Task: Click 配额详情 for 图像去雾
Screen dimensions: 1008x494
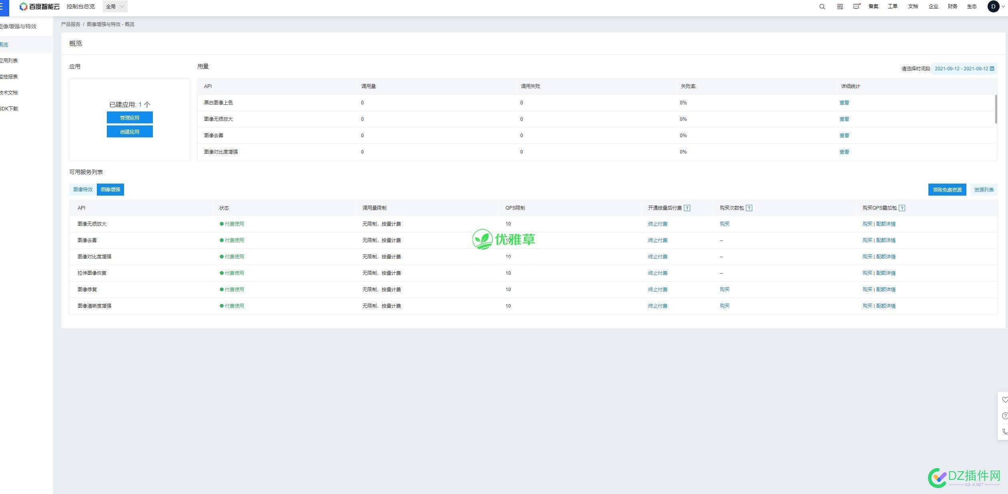Action: pos(886,240)
